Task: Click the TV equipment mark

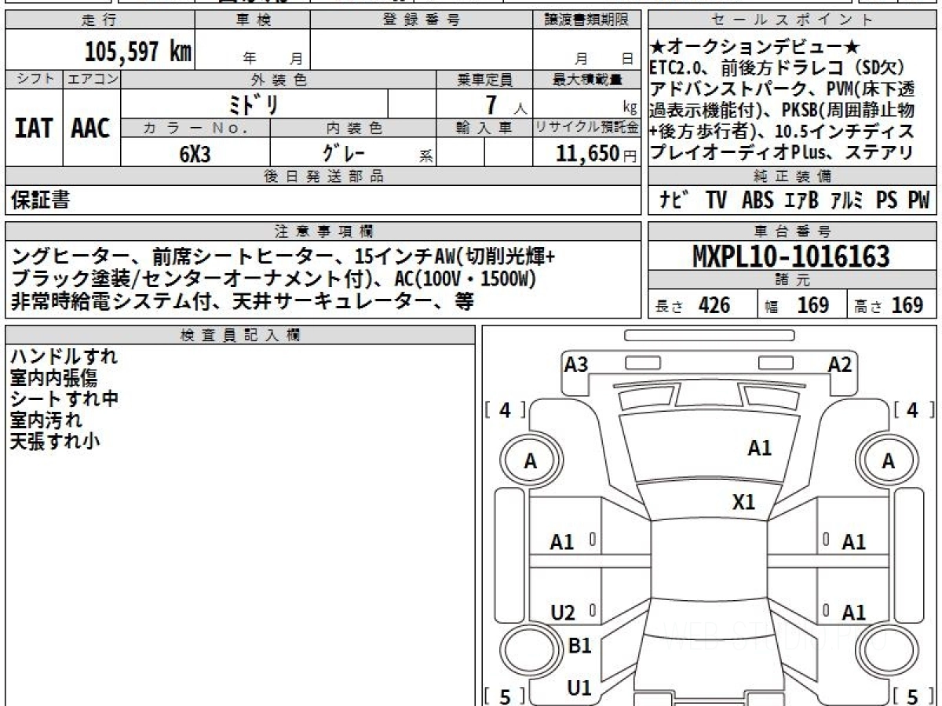Action: [x=716, y=201]
